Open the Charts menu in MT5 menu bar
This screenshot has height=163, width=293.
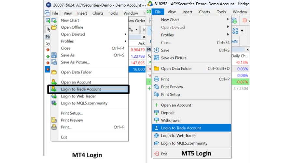204,12
